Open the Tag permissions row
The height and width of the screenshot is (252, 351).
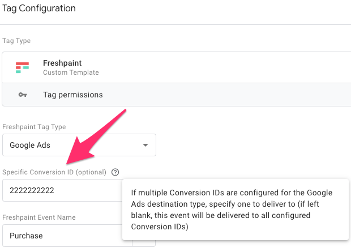click(73, 95)
